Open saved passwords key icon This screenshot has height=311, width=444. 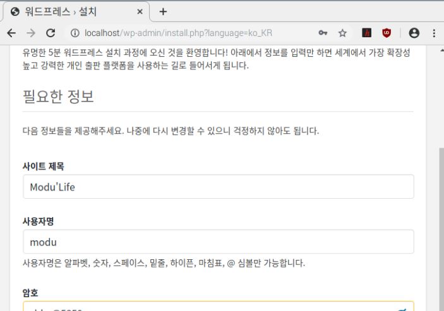(x=323, y=33)
